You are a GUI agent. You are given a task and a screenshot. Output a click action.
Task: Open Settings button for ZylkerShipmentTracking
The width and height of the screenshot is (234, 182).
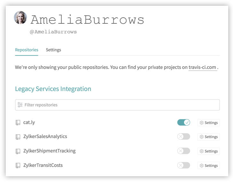(x=208, y=151)
